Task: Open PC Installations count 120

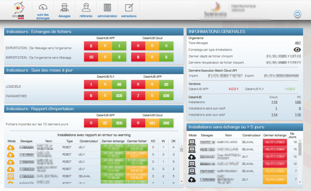Action: [x=298, y=102]
